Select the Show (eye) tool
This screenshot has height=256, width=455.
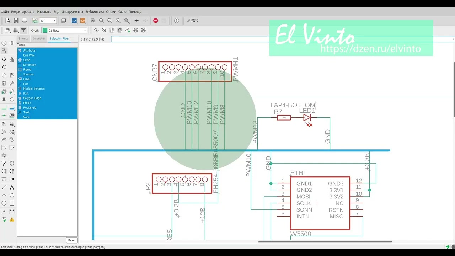pos(12,43)
